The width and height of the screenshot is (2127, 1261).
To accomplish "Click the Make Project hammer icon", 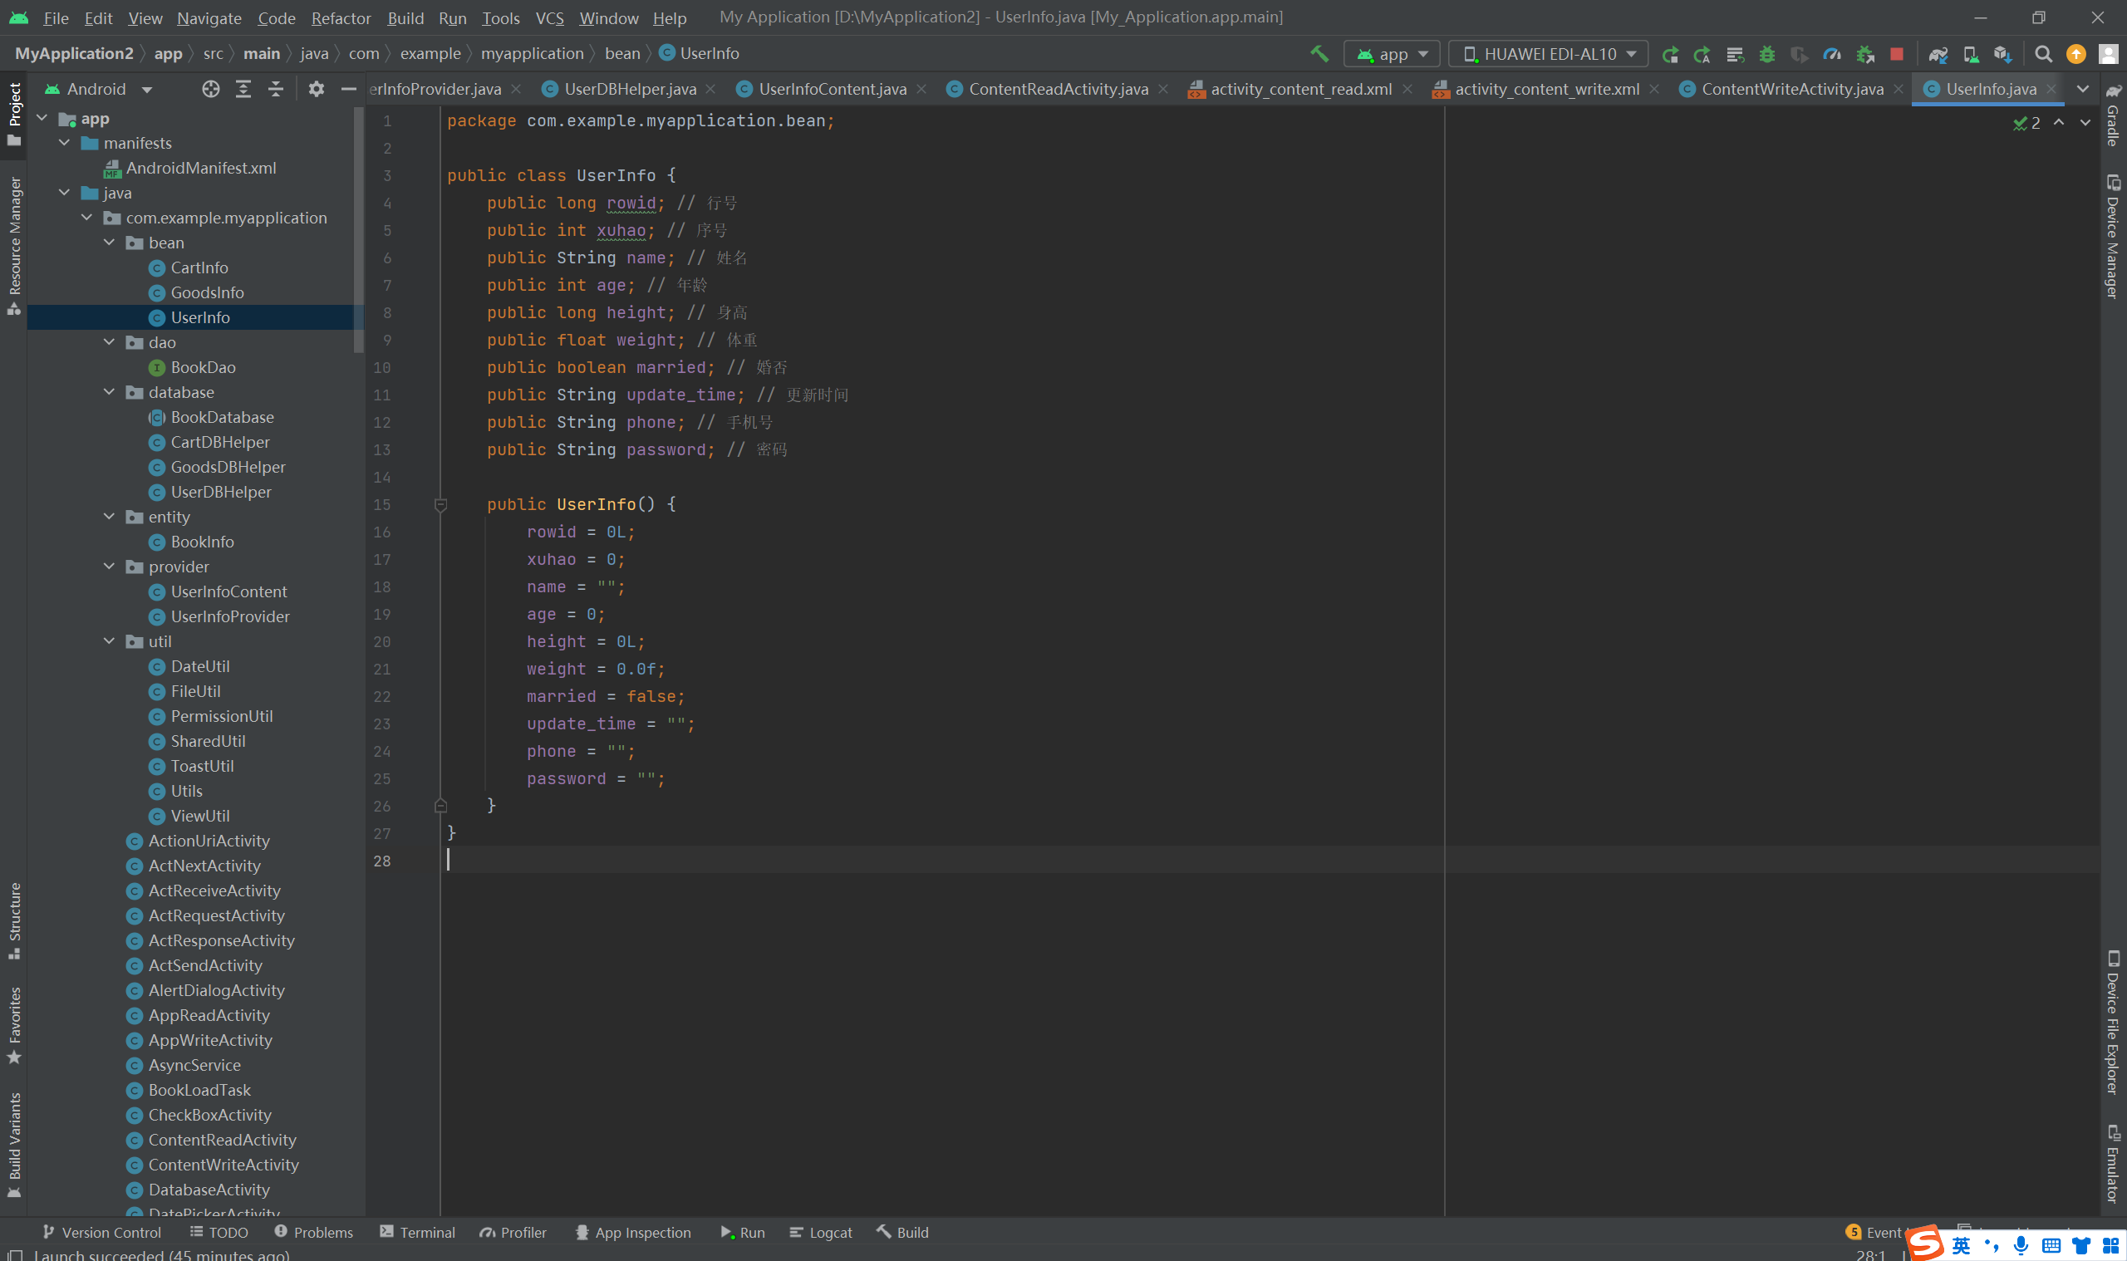I will tap(1319, 53).
